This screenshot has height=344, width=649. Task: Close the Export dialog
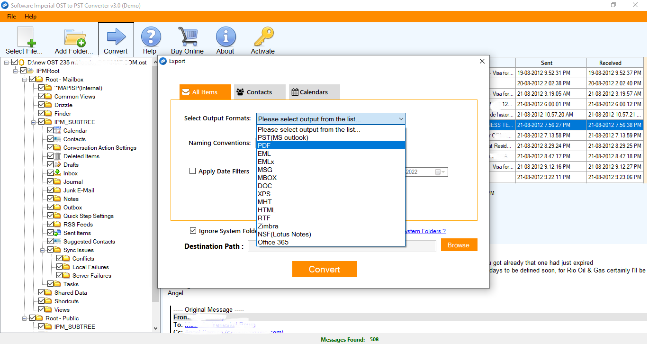pos(482,61)
